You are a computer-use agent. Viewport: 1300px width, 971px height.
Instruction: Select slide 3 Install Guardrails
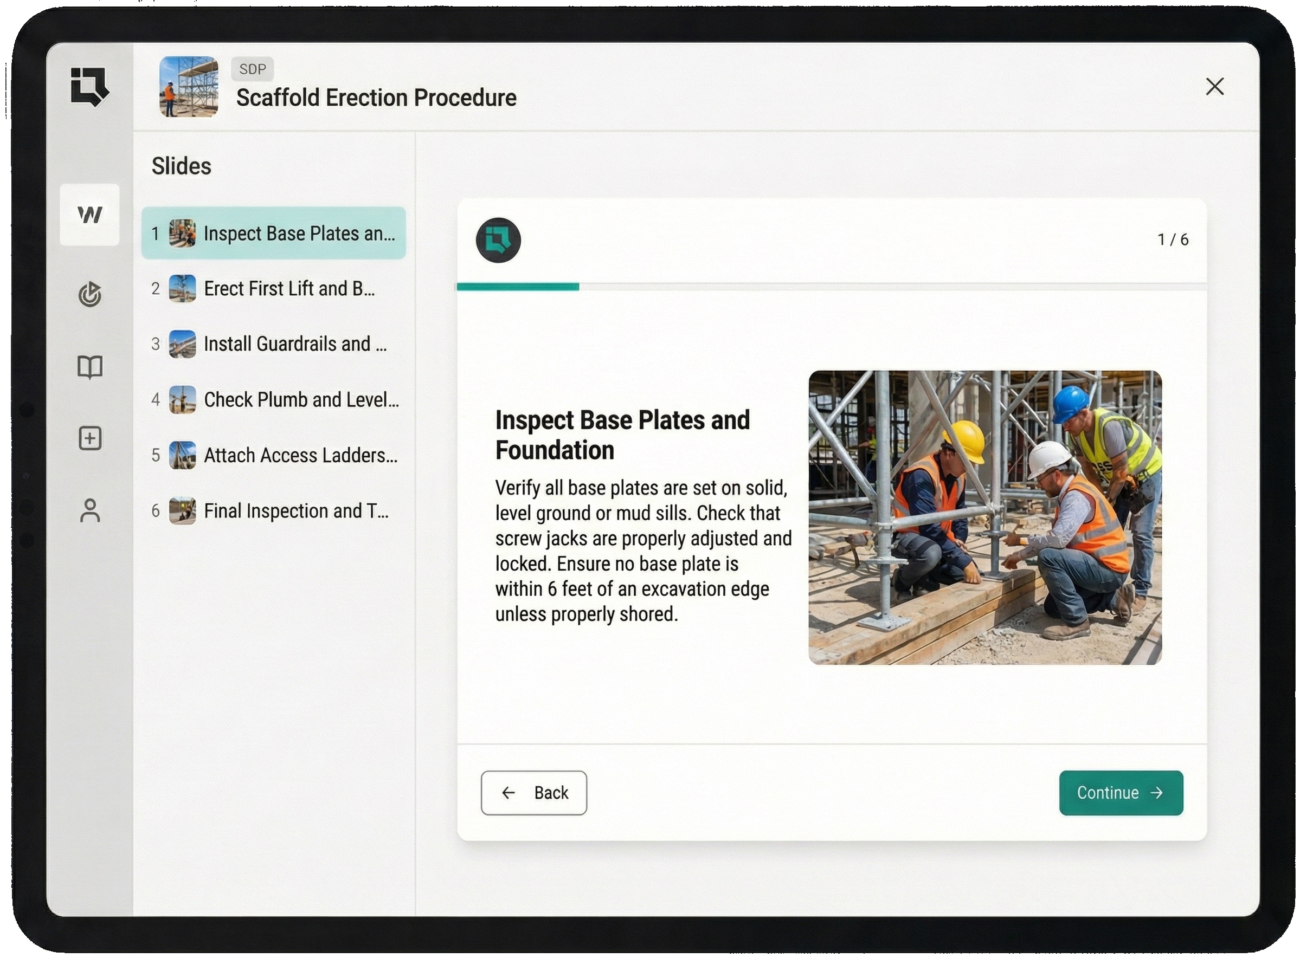point(273,344)
